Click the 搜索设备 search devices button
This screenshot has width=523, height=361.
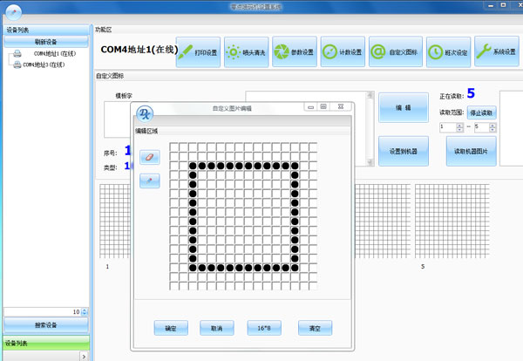(45, 324)
